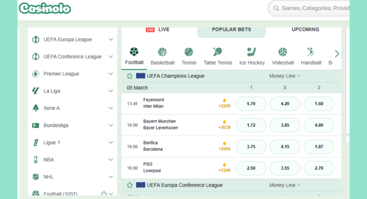Expand the Serie A chevron
The height and width of the screenshot is (199, 367).
click(x=111, y=108)
